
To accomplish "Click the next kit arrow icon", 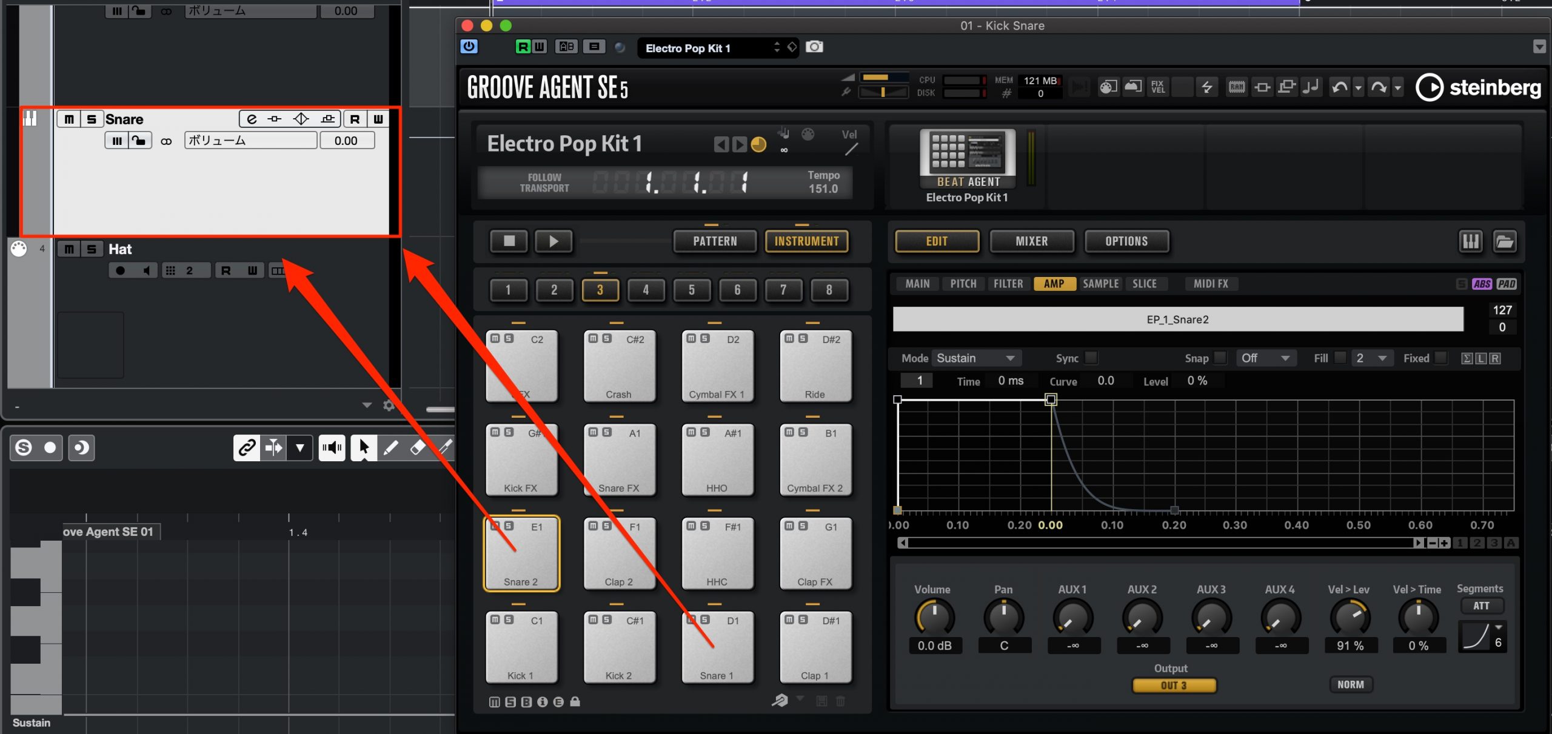I will pyautogui.click(x=739, y=144).
